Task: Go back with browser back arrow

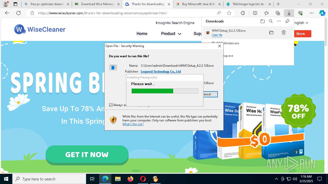Action: 7,13
